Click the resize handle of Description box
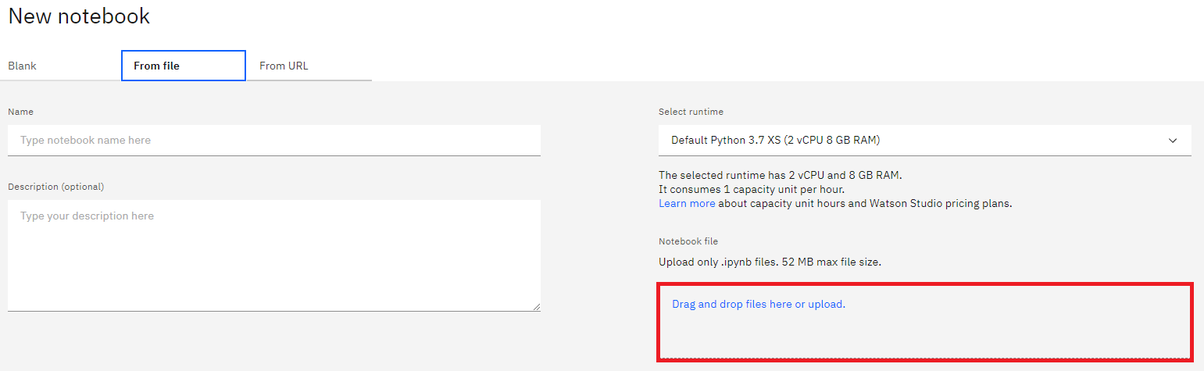 (536, 307)
